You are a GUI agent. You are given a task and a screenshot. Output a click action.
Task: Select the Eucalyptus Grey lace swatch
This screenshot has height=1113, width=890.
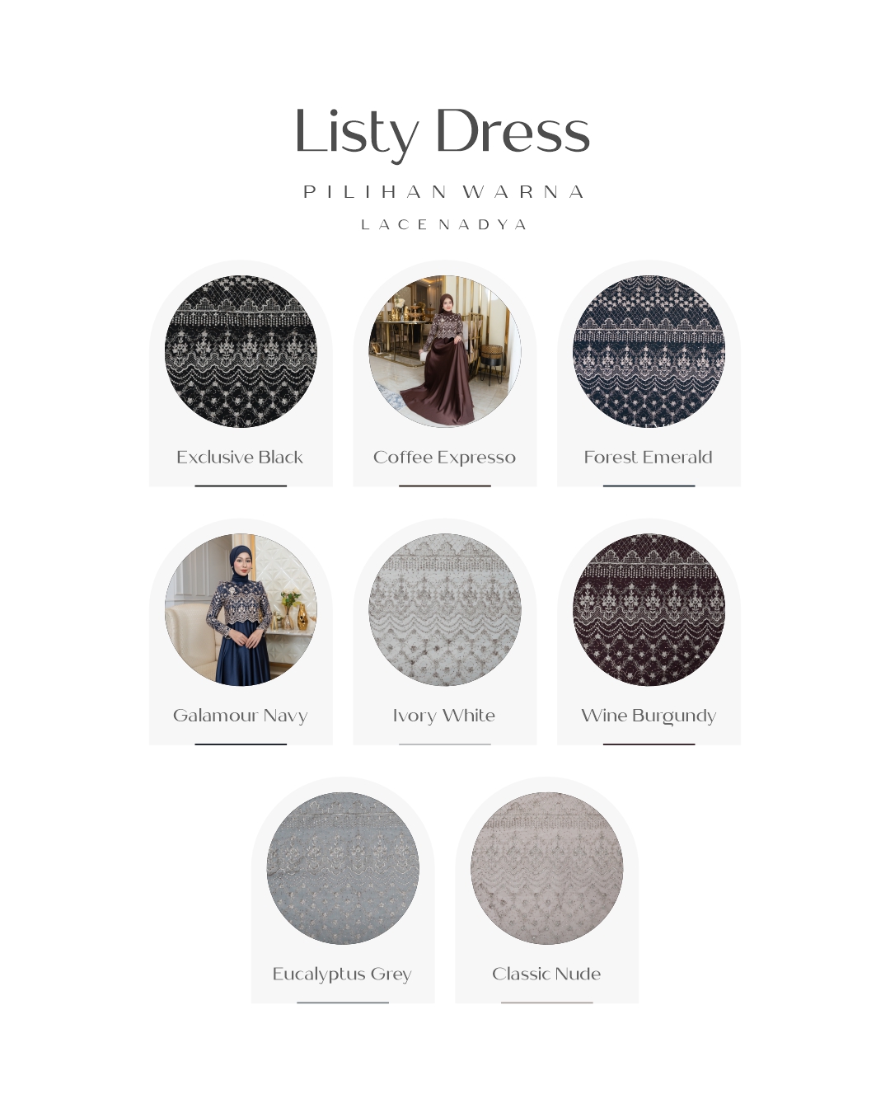pyautogui.click(x=343, y=868)
